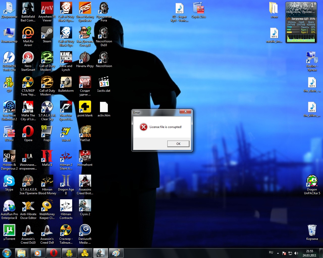This screenshot has height=258, width=323.
Task: Select the Kane and Lynch shortcut
Action: (x=66, y=61)
